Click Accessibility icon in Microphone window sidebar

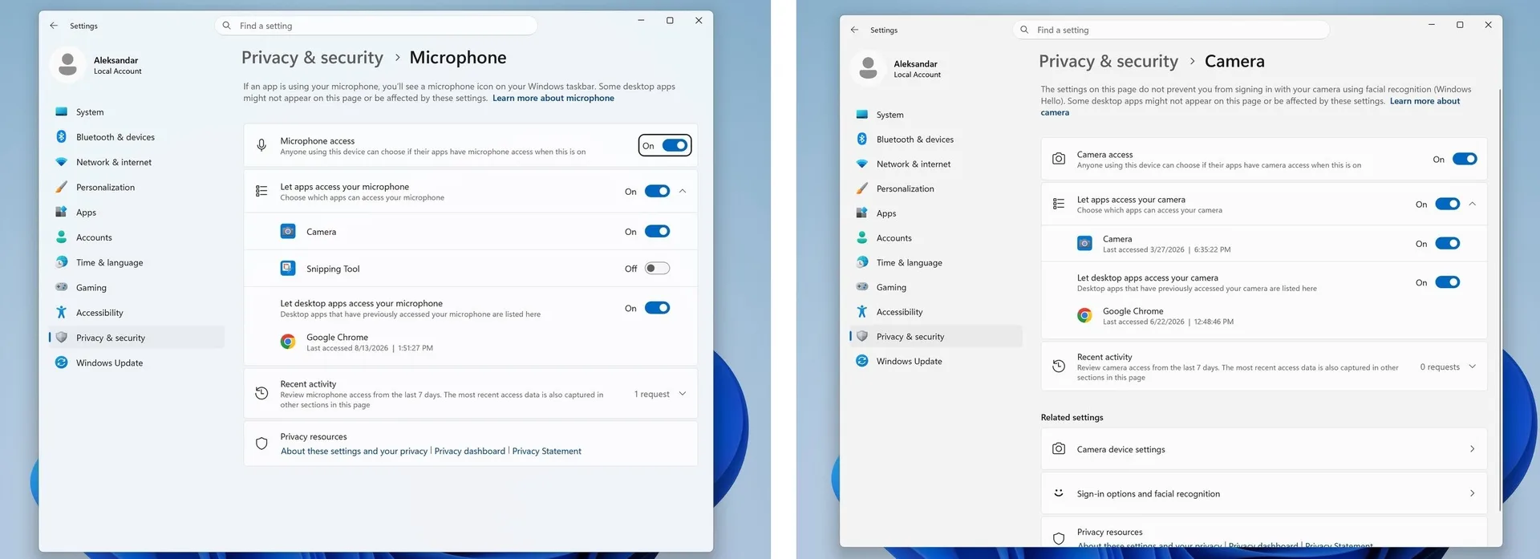[61, 312]
